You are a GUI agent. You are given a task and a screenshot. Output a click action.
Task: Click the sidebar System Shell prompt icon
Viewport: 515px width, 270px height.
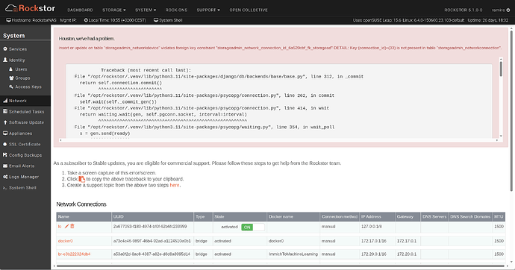click(x=5, y=188)
